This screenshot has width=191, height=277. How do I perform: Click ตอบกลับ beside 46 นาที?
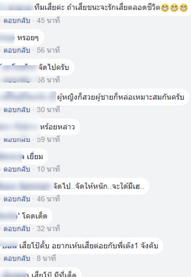pos(17,199)
